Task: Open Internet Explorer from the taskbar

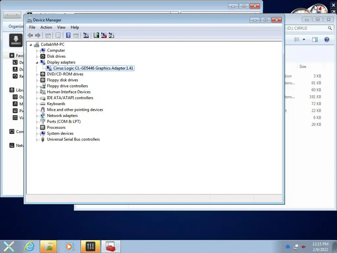Action: [29, 246]
